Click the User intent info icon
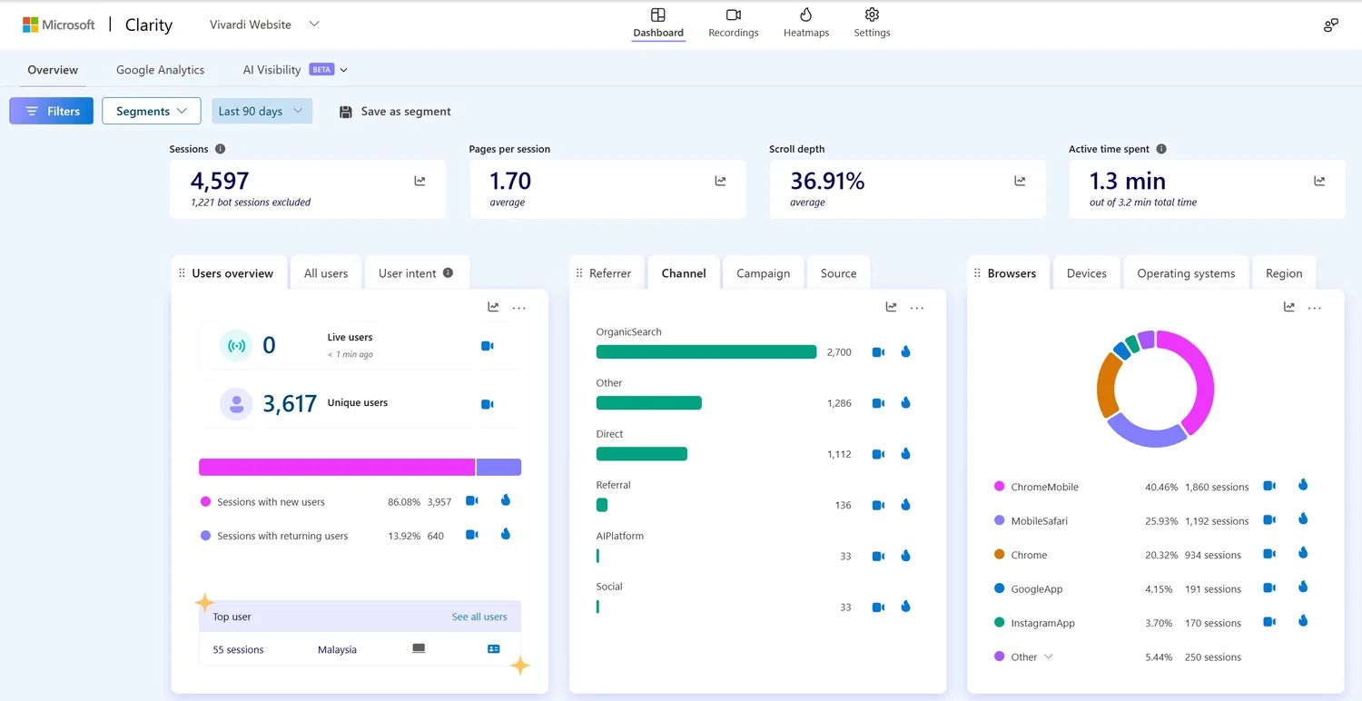This screenshot has width=1362, height=701. point(448,272)
